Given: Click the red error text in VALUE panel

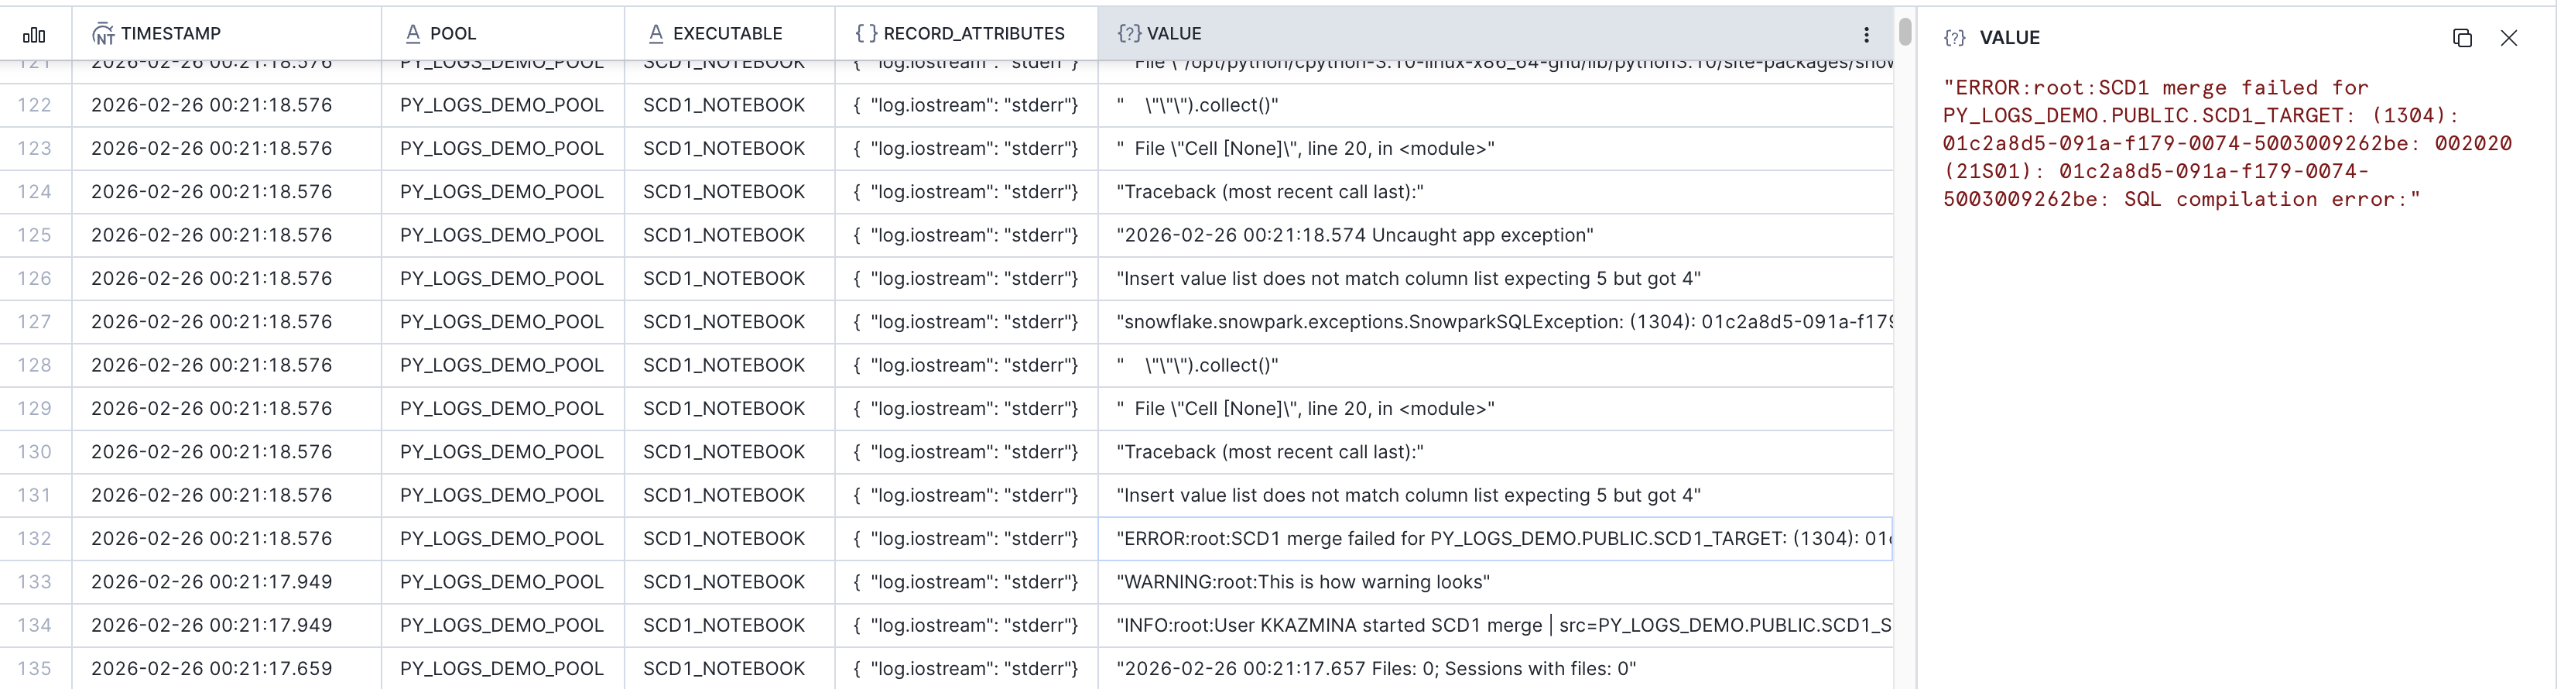Looking at the screenshot, I should tap(2227, 144).
